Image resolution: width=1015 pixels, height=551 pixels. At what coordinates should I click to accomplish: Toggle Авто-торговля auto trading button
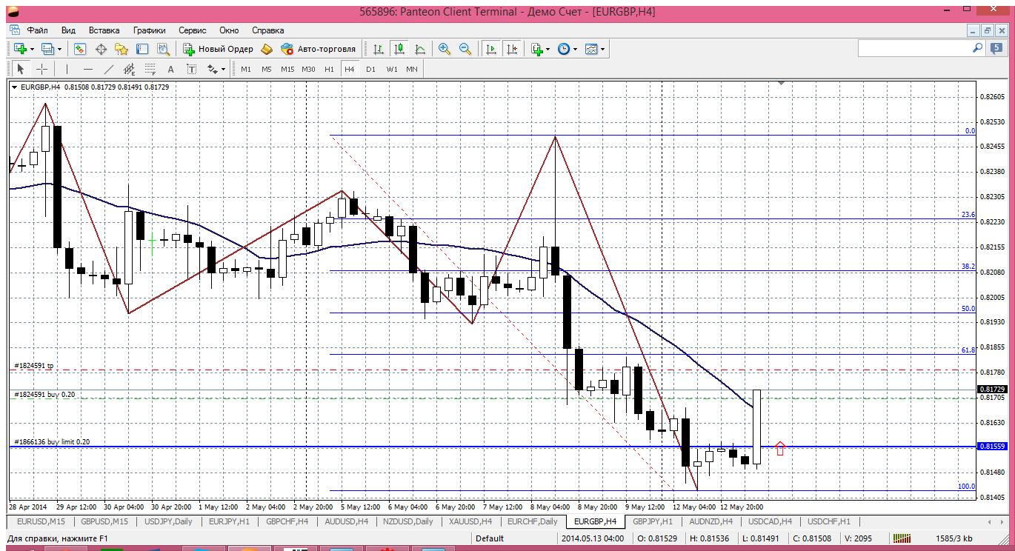coord(319,49)
